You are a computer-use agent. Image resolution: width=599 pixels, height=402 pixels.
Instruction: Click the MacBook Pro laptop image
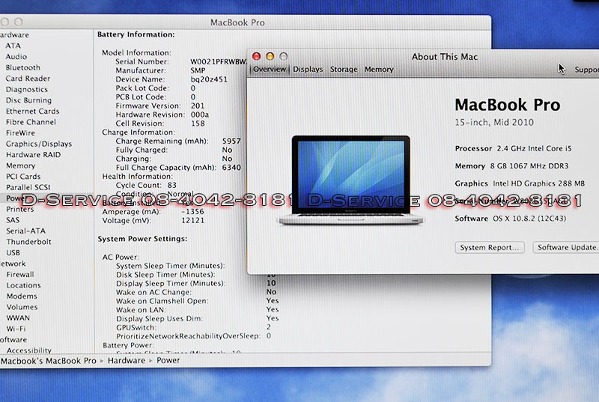pos(350,180)
